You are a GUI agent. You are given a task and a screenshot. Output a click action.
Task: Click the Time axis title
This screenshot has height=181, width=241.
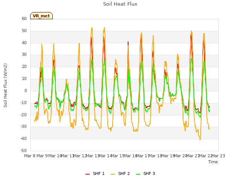point(213,162)
